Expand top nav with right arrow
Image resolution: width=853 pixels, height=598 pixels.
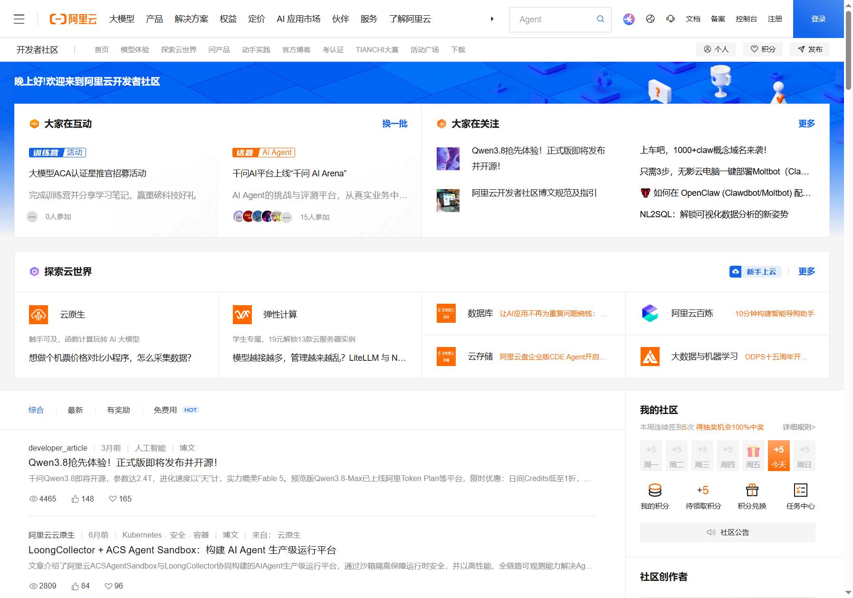492,19
